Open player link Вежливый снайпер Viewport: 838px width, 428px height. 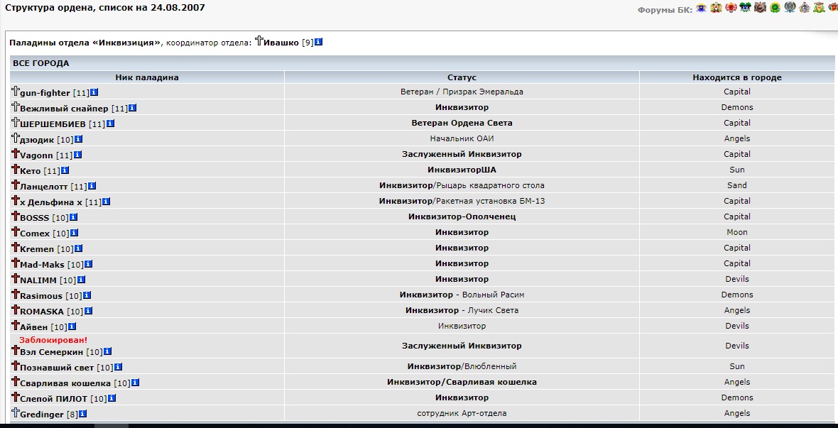[x=64, y=109]
